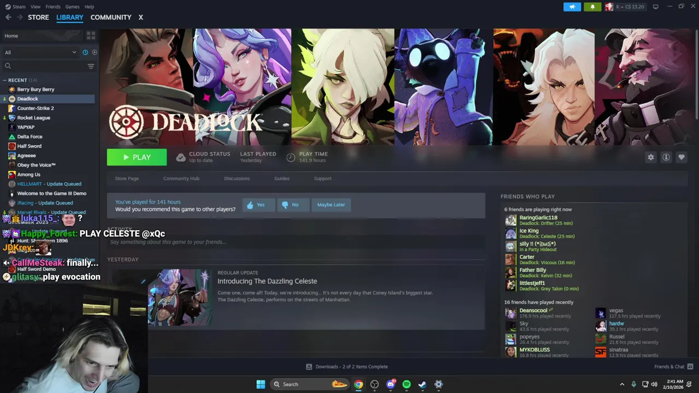
Task: Open the All library filter dropdown
Action: pyautogui.click(x=40, y=52)
